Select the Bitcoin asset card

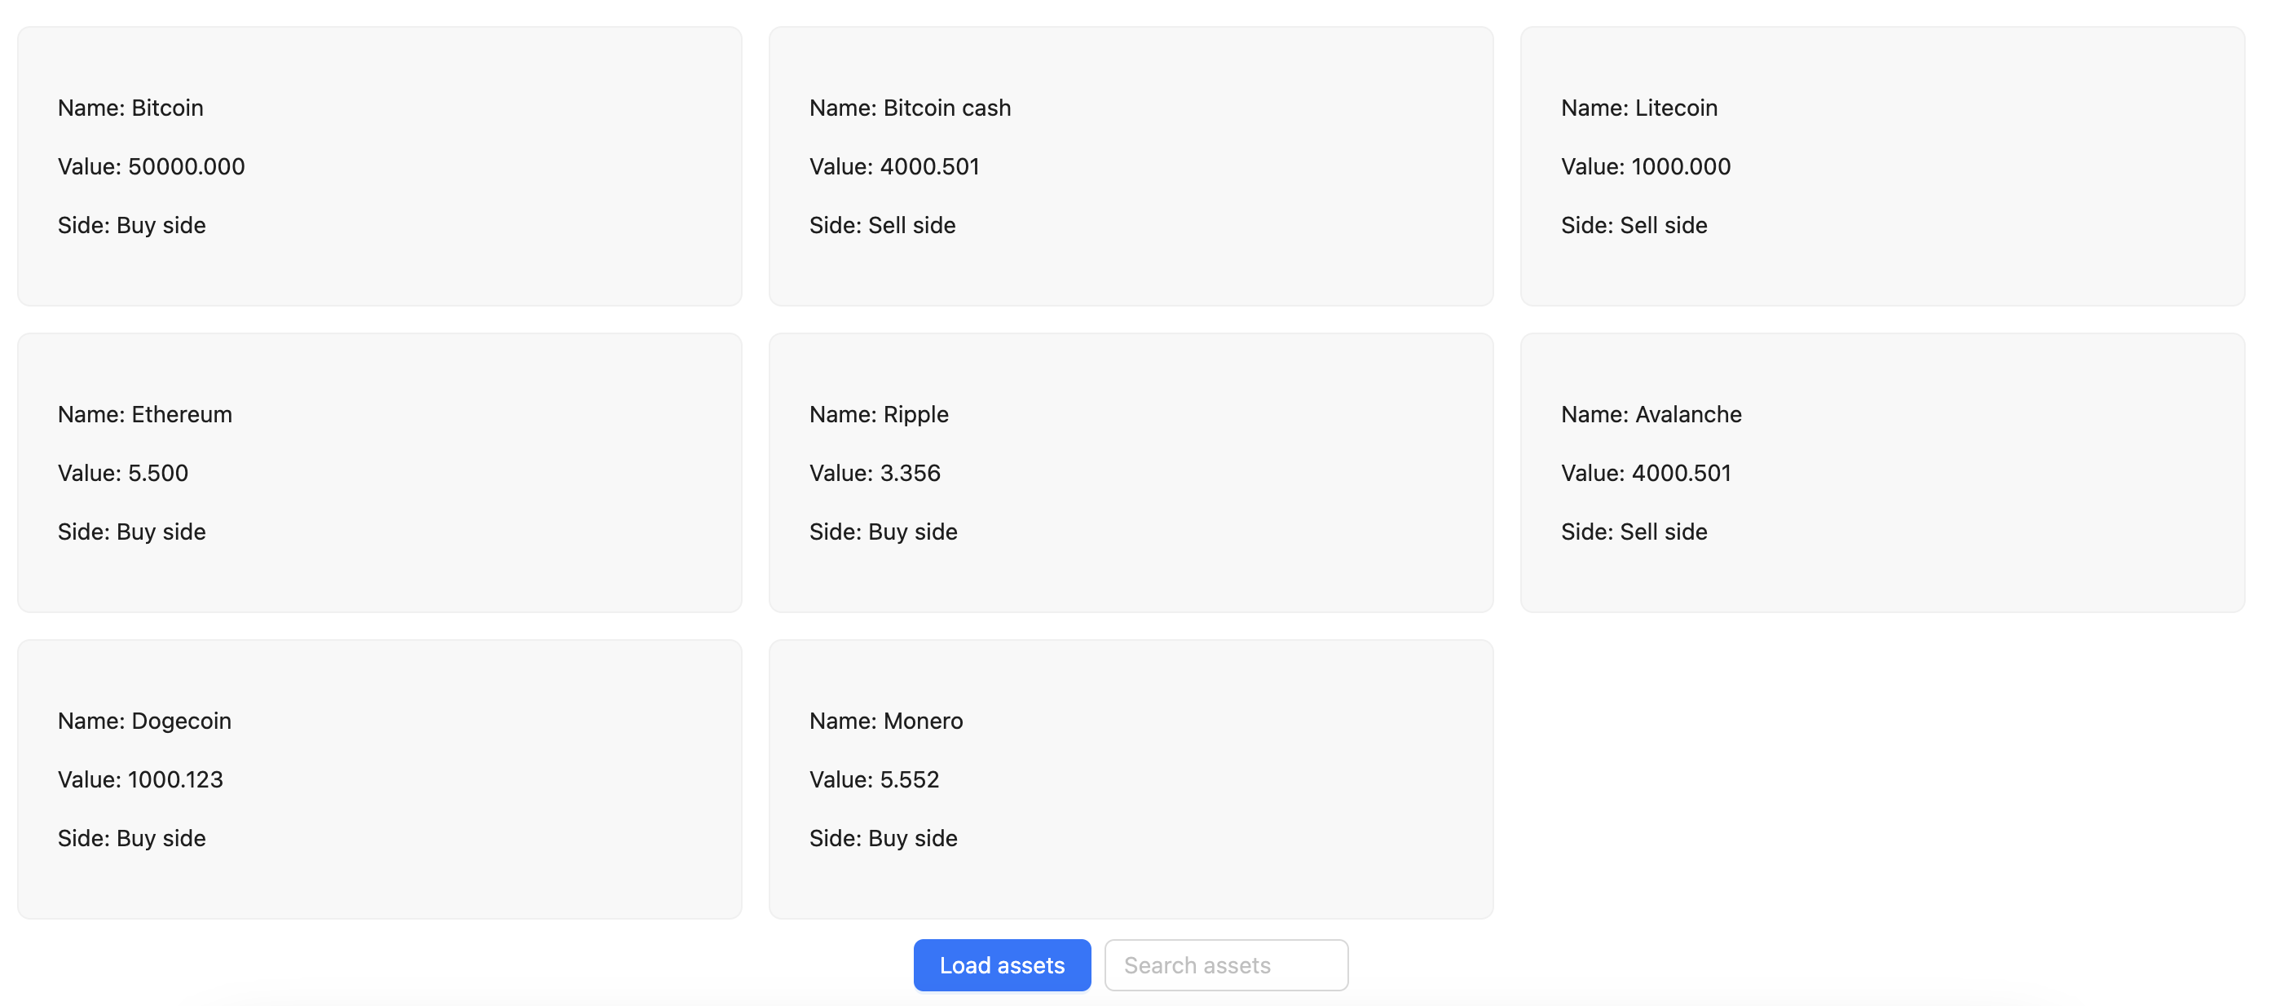coord(379,165)
